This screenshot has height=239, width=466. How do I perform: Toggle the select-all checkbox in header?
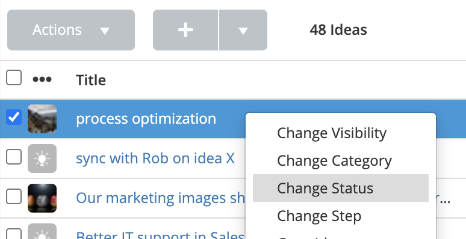(x=14, y=77)
